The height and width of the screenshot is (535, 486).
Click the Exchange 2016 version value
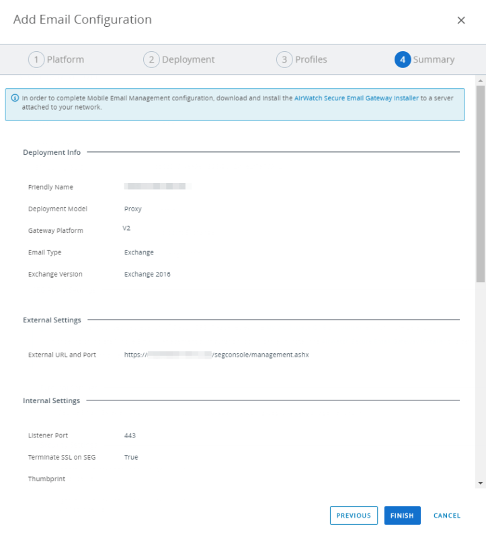click(x=147, y=274)
